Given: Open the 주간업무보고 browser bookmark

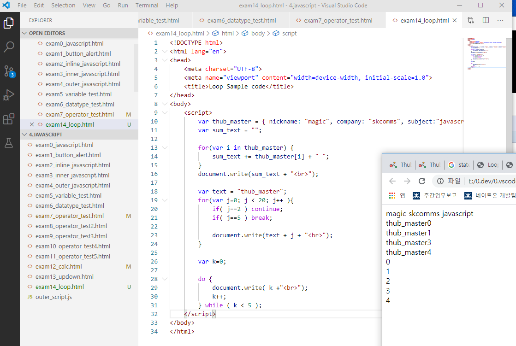Looking at the screenshot, I should [434, 196].
